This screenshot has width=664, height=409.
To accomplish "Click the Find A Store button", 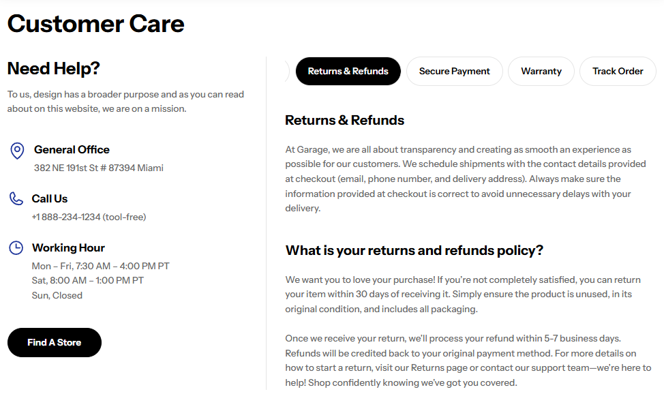I will [x=55, y=342].
